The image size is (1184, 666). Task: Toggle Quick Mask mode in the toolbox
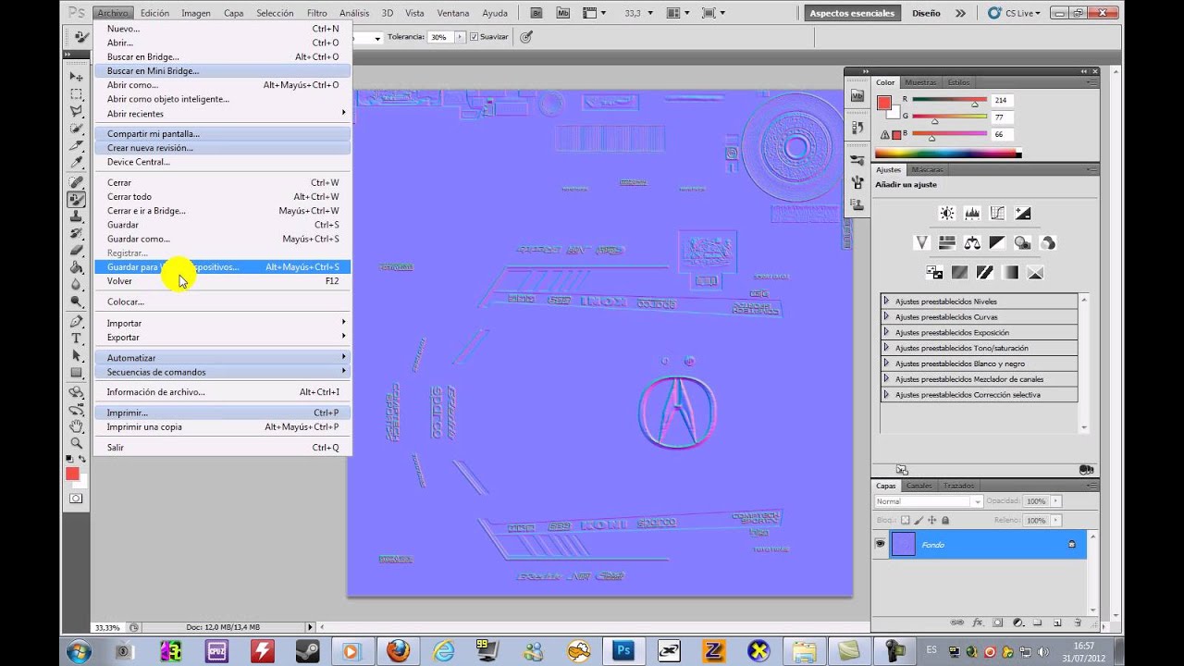pyautogui.click(x=77, y=499)
